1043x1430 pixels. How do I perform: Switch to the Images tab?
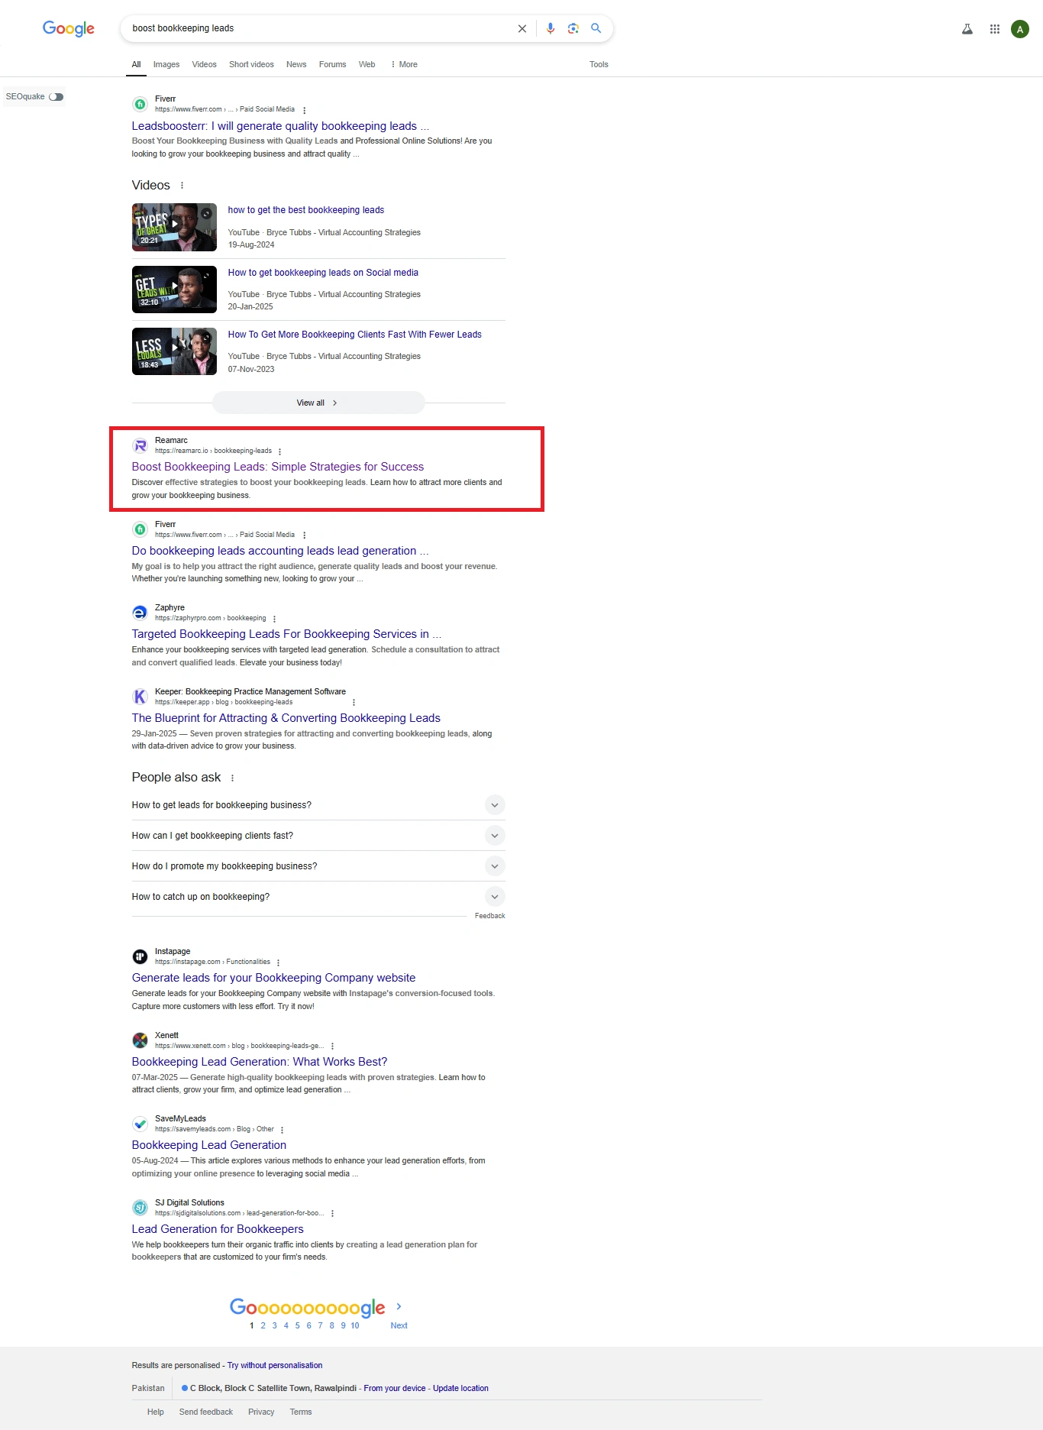tap(166, 65)
